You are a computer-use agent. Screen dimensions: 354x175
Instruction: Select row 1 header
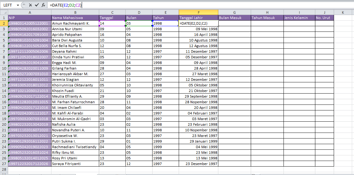pos(4,17)
